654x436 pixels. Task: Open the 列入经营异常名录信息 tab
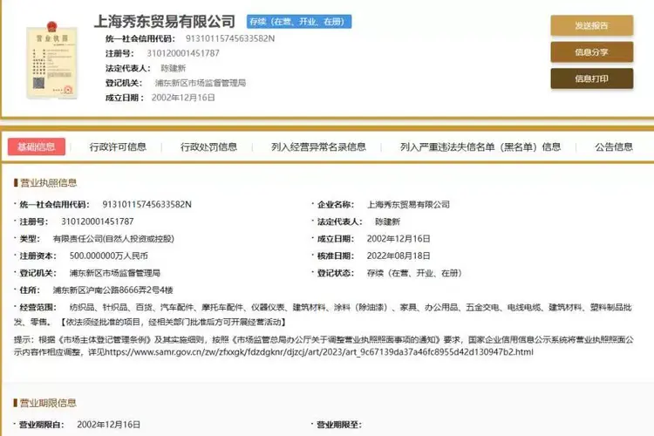point(318,146)
